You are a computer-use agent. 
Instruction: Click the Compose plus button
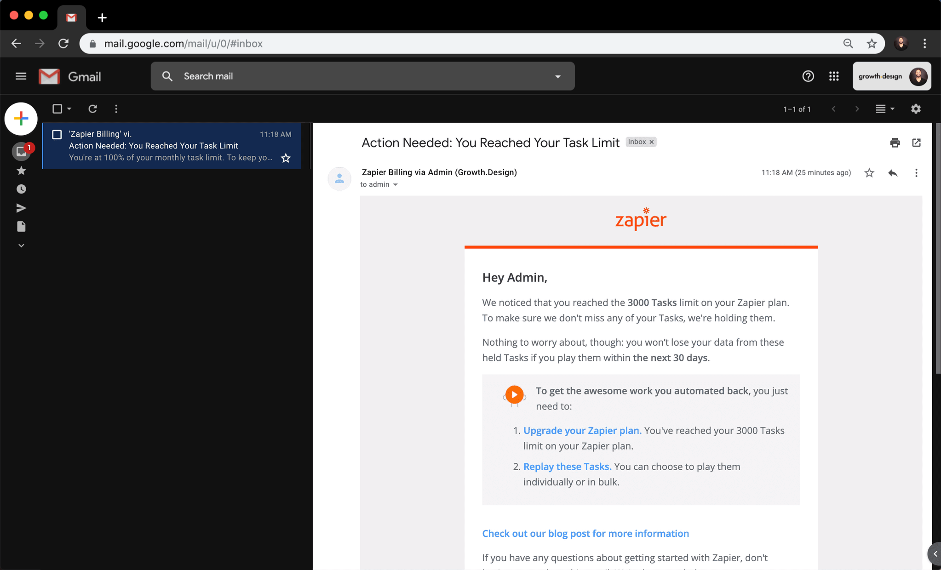coord(21,119)
